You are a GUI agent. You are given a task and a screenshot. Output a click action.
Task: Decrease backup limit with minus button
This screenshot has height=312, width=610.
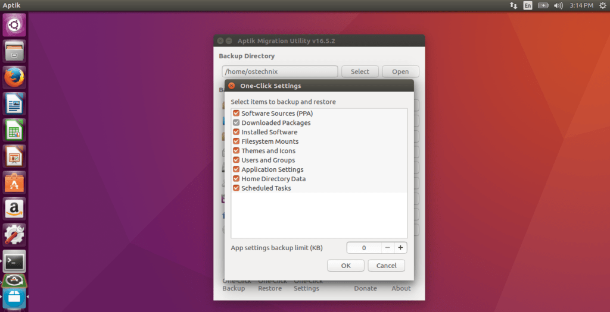pyautogui.click(x=388, y=248)
